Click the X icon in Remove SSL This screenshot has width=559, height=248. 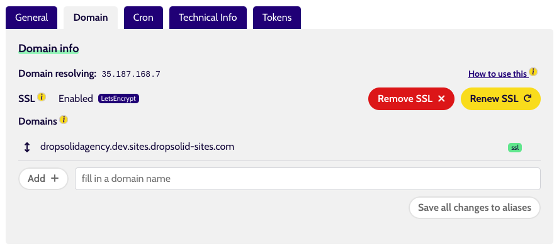pos(441,99)
